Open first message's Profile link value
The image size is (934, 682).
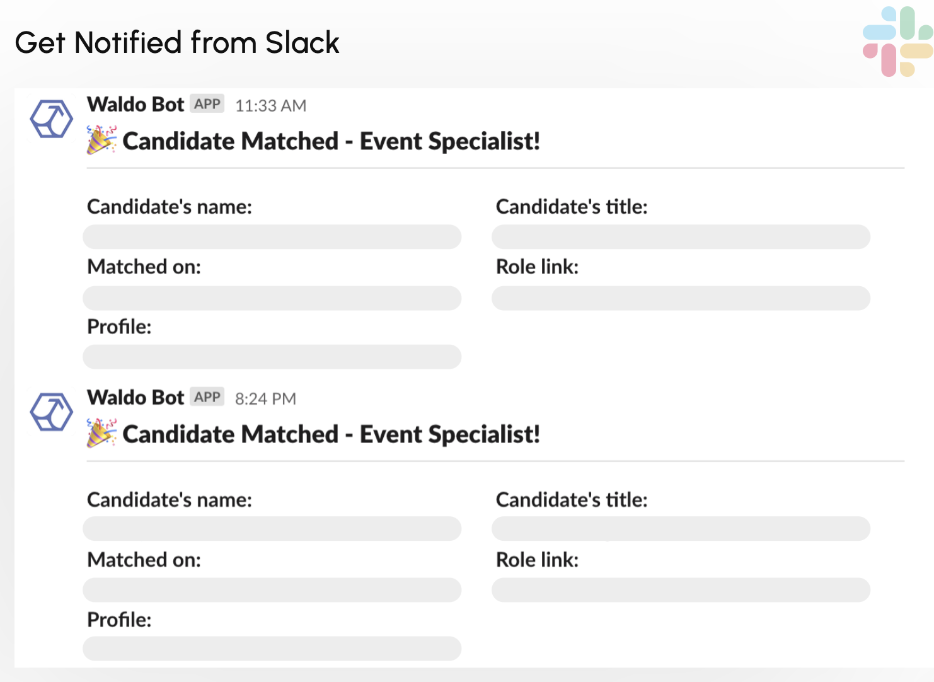point(272,357)
